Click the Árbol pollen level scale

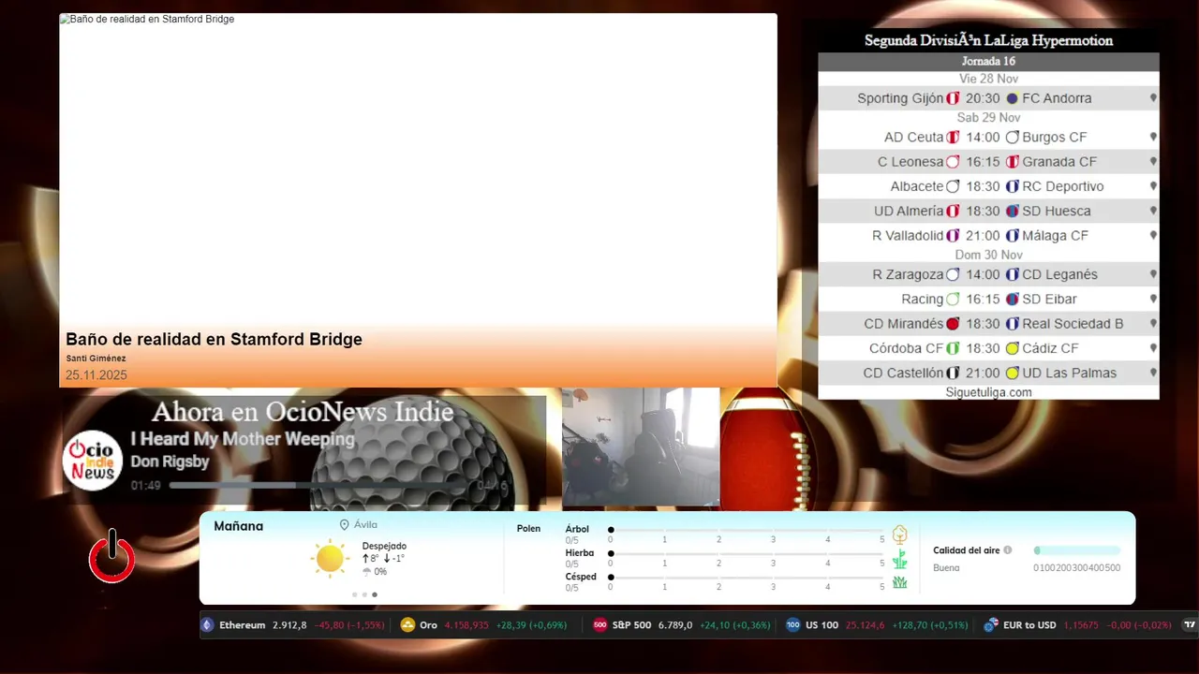[x=747, y=534]
